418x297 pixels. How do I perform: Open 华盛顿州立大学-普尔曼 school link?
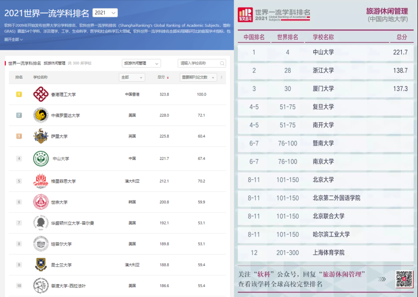coord(72,223)
